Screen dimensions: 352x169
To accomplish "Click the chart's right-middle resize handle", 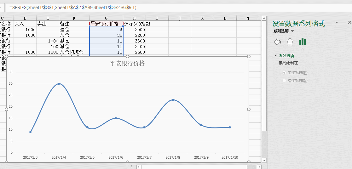I will (249, 109).
